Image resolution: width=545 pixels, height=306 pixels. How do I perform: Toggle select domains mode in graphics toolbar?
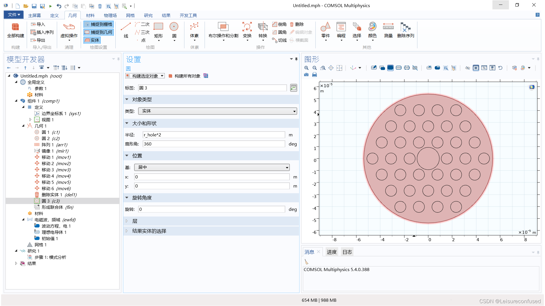tap(390, 68)
